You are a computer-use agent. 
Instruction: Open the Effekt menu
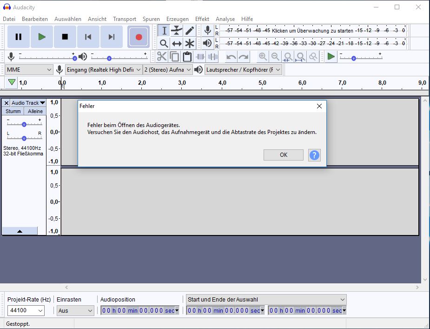pos(202,19)
